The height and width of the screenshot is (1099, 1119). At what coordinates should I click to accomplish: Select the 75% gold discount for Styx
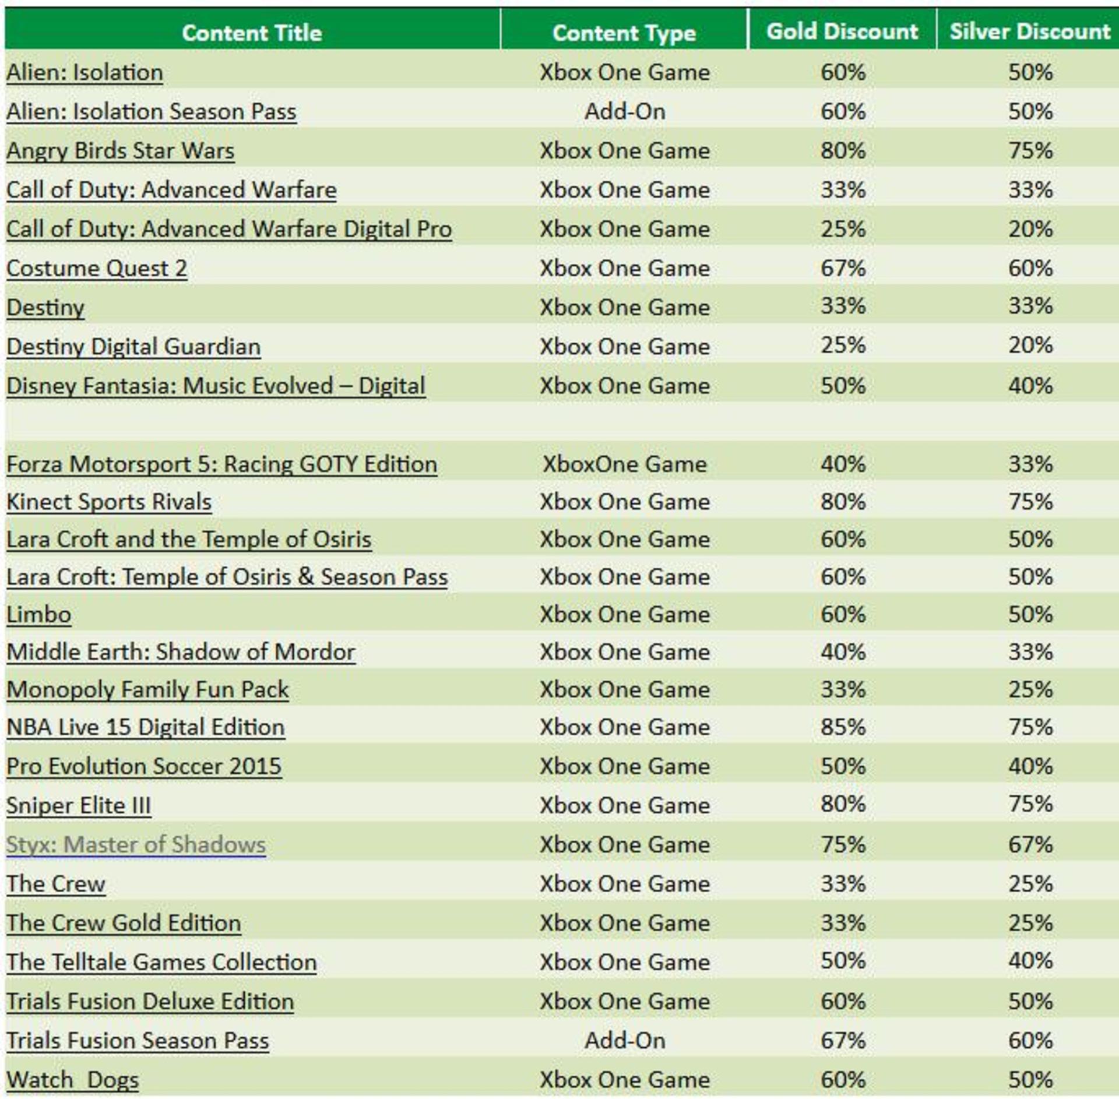coord(843,844)
